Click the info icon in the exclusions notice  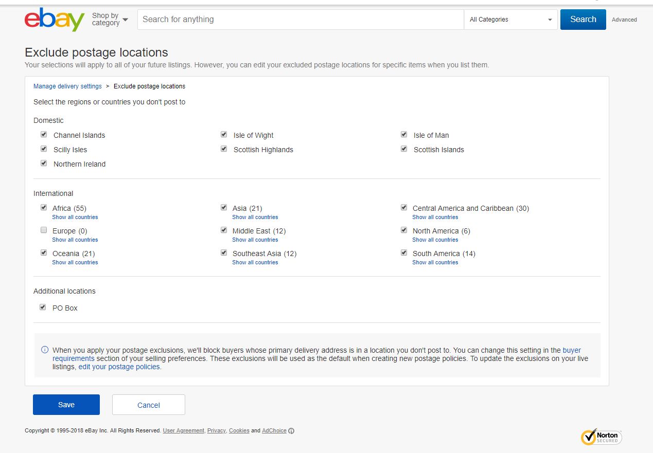[x=44, y=349]
